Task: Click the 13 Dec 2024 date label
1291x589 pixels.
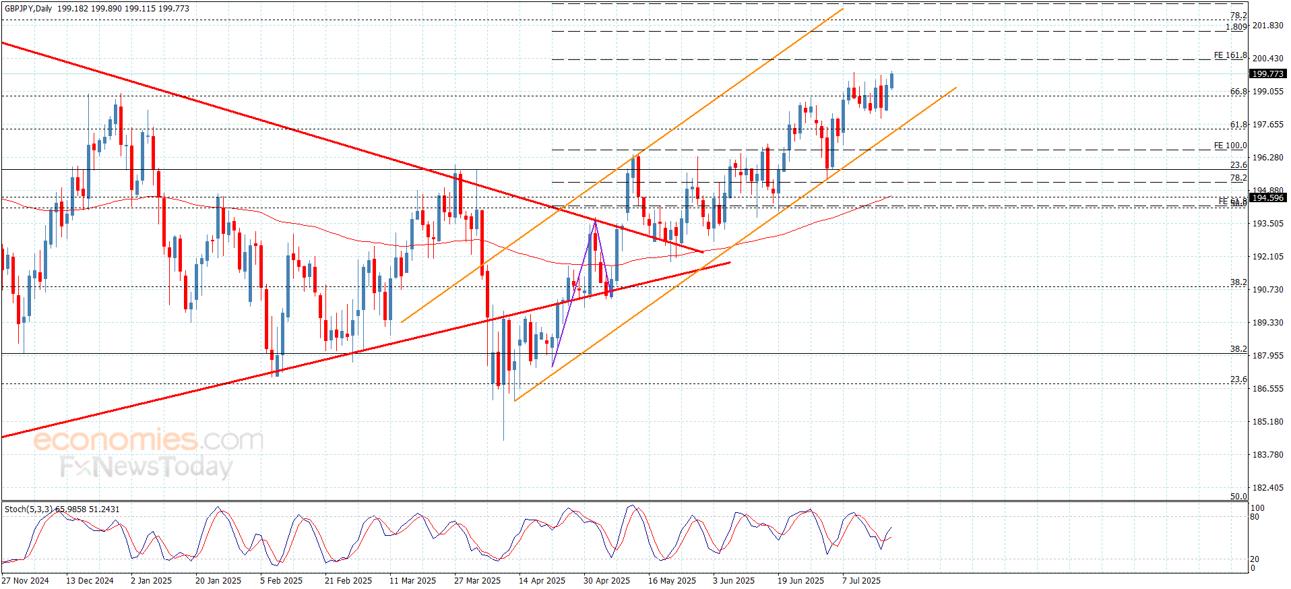Action: (90, 581)
